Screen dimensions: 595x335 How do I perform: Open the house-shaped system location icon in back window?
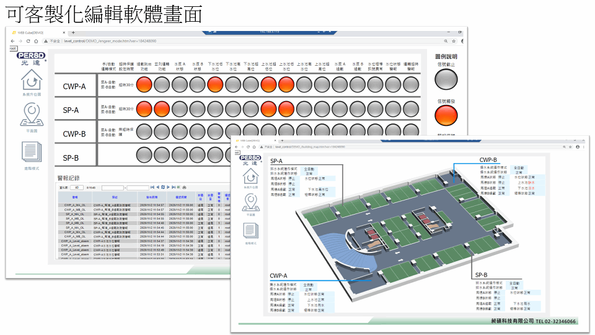coord(32,81)
